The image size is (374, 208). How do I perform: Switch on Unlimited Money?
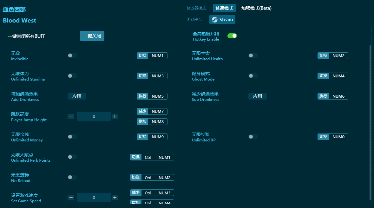coord(72,137)
